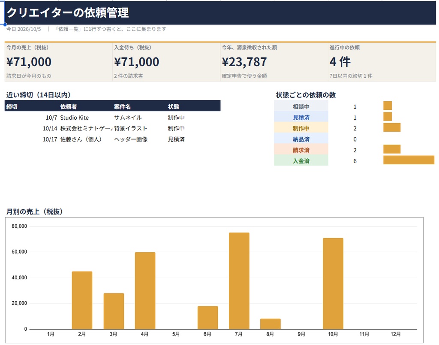
Task: Click the count 6 beside 入金済
Action: [x=355, y=161]
